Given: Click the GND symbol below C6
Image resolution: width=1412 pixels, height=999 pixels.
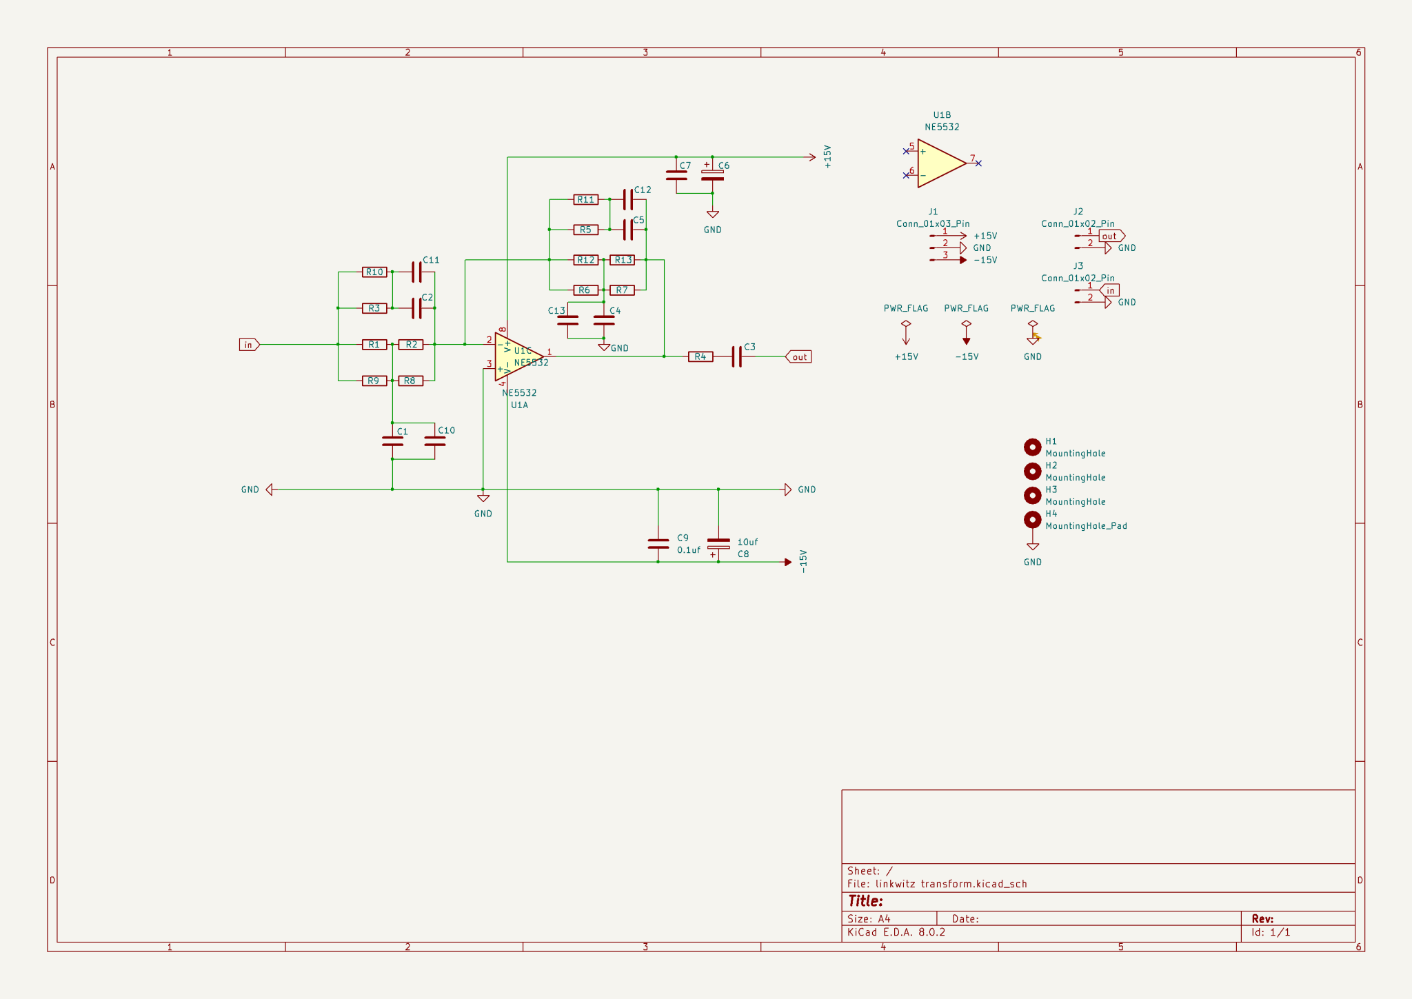Looking at the screenshot, I should point(713,214).
